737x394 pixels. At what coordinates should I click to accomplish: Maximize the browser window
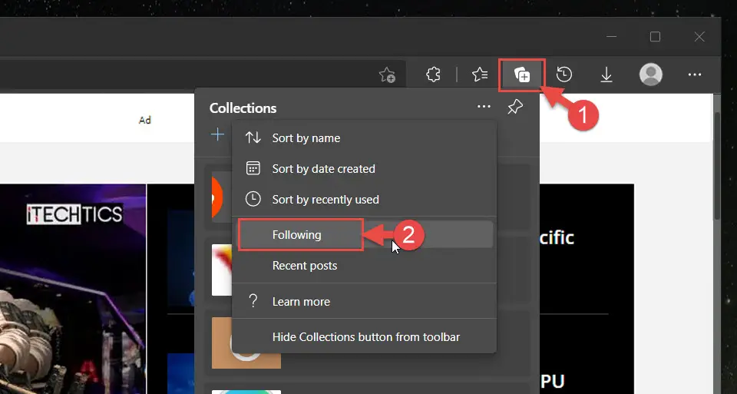click(x=655, y=37)
